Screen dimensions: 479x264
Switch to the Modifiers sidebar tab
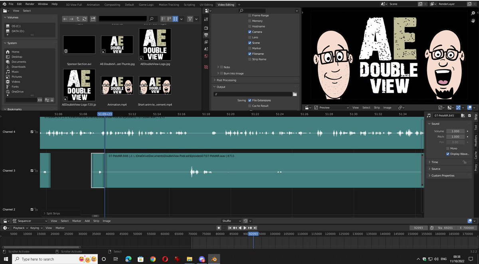tap(475, 141)
